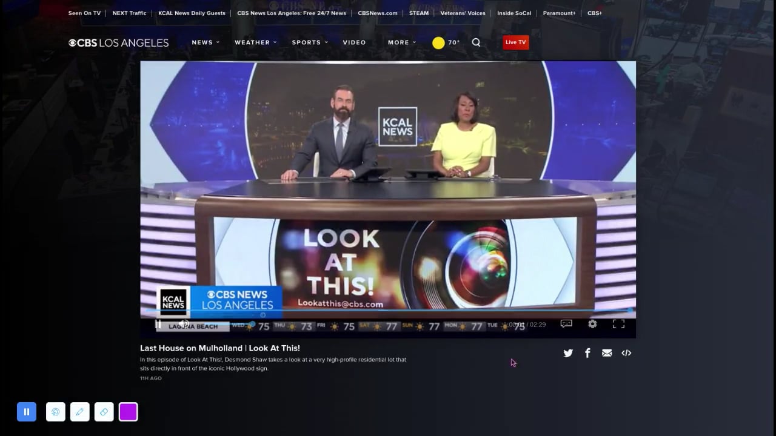Image resolution: width=776 pixels, height=436 pixels.
Task: Expand the News menu
Action: tap(206, 42)
